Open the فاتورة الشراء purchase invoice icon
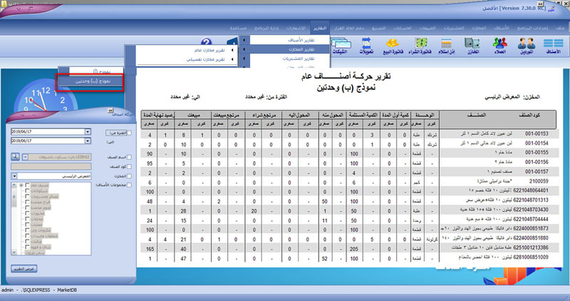 click(420, 46)
